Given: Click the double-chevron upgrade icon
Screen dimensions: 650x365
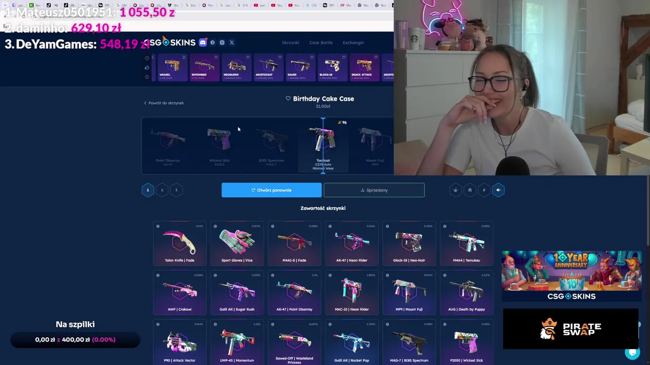Looking at the screenshot, I should tap(470, 190).
